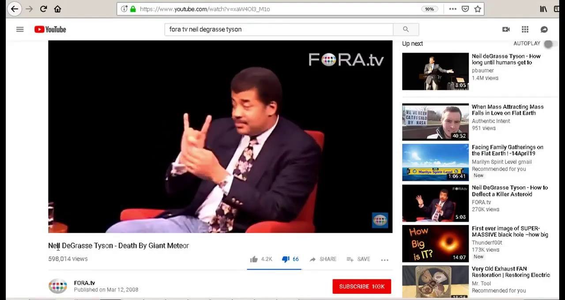The image size is (565, 300).
Task: Open the YouTube hamburger guide menu
Action: click(20, 30)
